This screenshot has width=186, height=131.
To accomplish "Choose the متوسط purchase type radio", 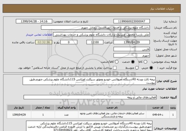I will click(x=137, y=68).
